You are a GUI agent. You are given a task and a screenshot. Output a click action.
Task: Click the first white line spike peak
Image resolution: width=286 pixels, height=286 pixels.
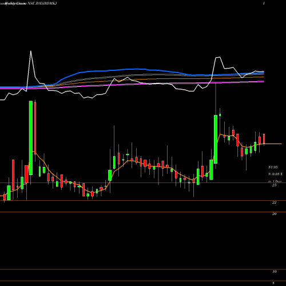pyautogui.click(x=31, y=51)
